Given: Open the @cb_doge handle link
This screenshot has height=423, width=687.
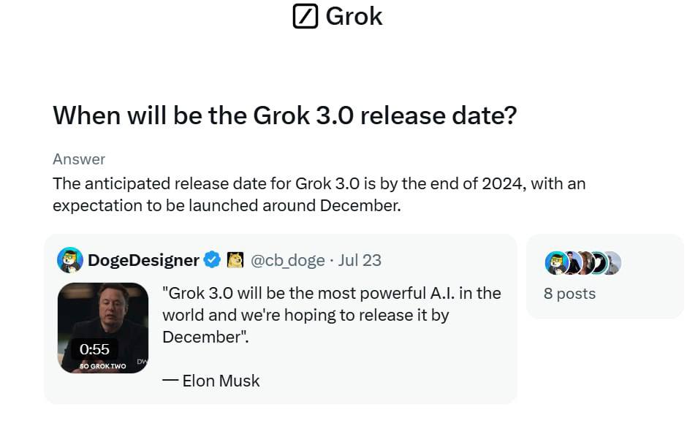Looking at the screenshot, I should (288, 260).
